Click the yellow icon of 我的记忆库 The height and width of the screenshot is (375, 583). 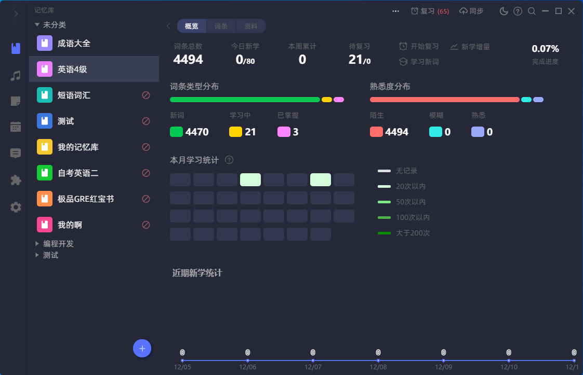[x=45, y=147]
